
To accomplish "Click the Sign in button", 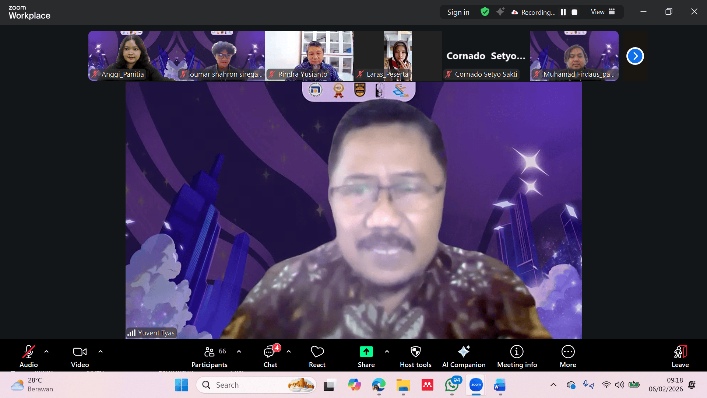I will 458,12.
